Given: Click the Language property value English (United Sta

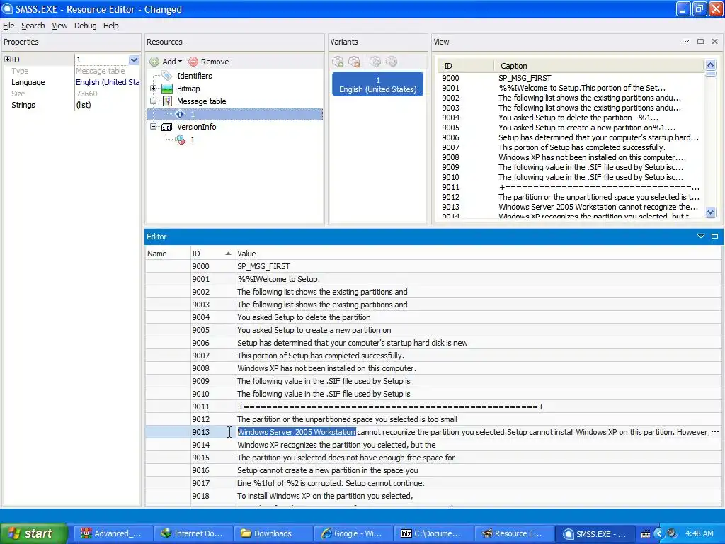Looking at the screenshot, I should [108, 82].
